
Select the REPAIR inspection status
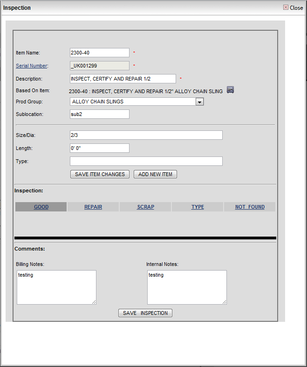coord(93,207)
